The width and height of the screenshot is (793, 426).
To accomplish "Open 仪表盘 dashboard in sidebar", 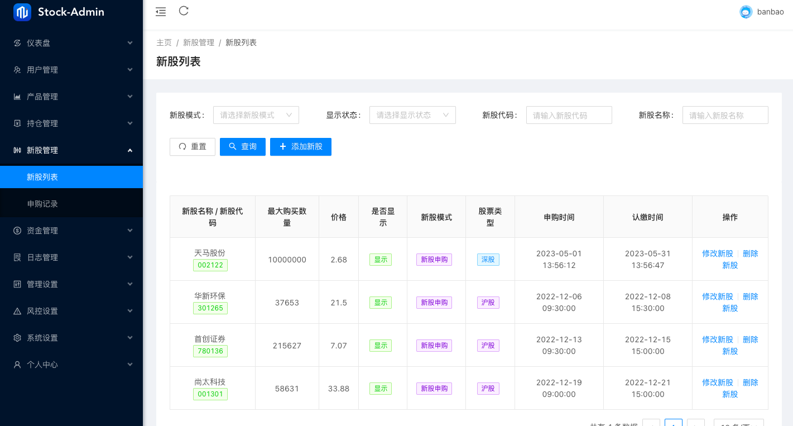I will pos(71,43).
